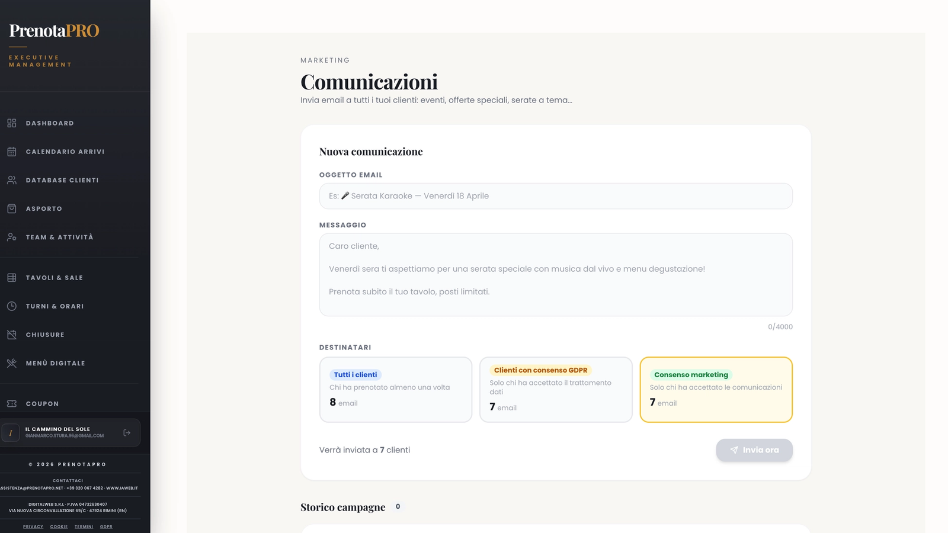Click the PrenotaPRO logo

tap(54, 31)
